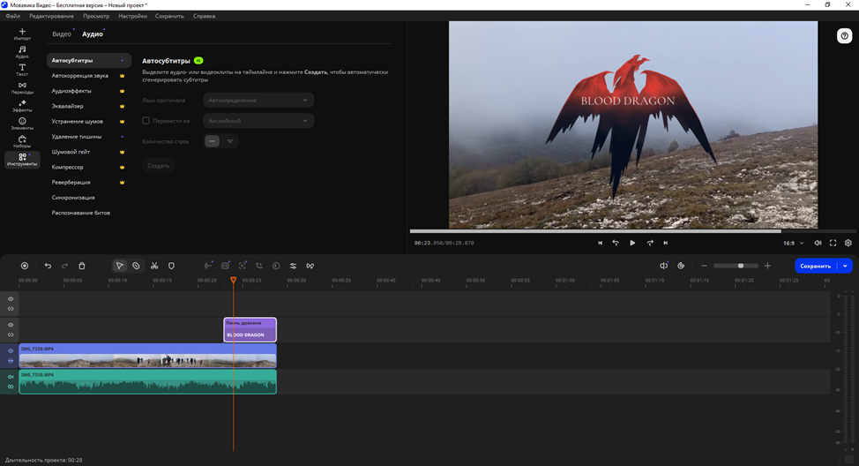Open the Файл menu

click(12, 16)
